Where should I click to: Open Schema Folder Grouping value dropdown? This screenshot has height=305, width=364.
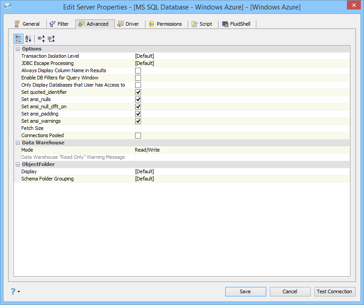coord(242,179)
